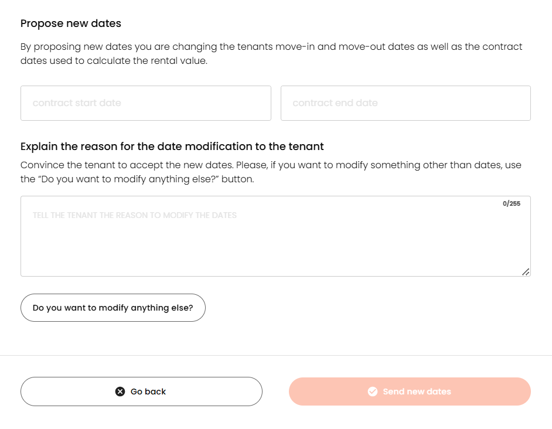Click the horizontal divider above the footer buttons

tap(276, 355)
